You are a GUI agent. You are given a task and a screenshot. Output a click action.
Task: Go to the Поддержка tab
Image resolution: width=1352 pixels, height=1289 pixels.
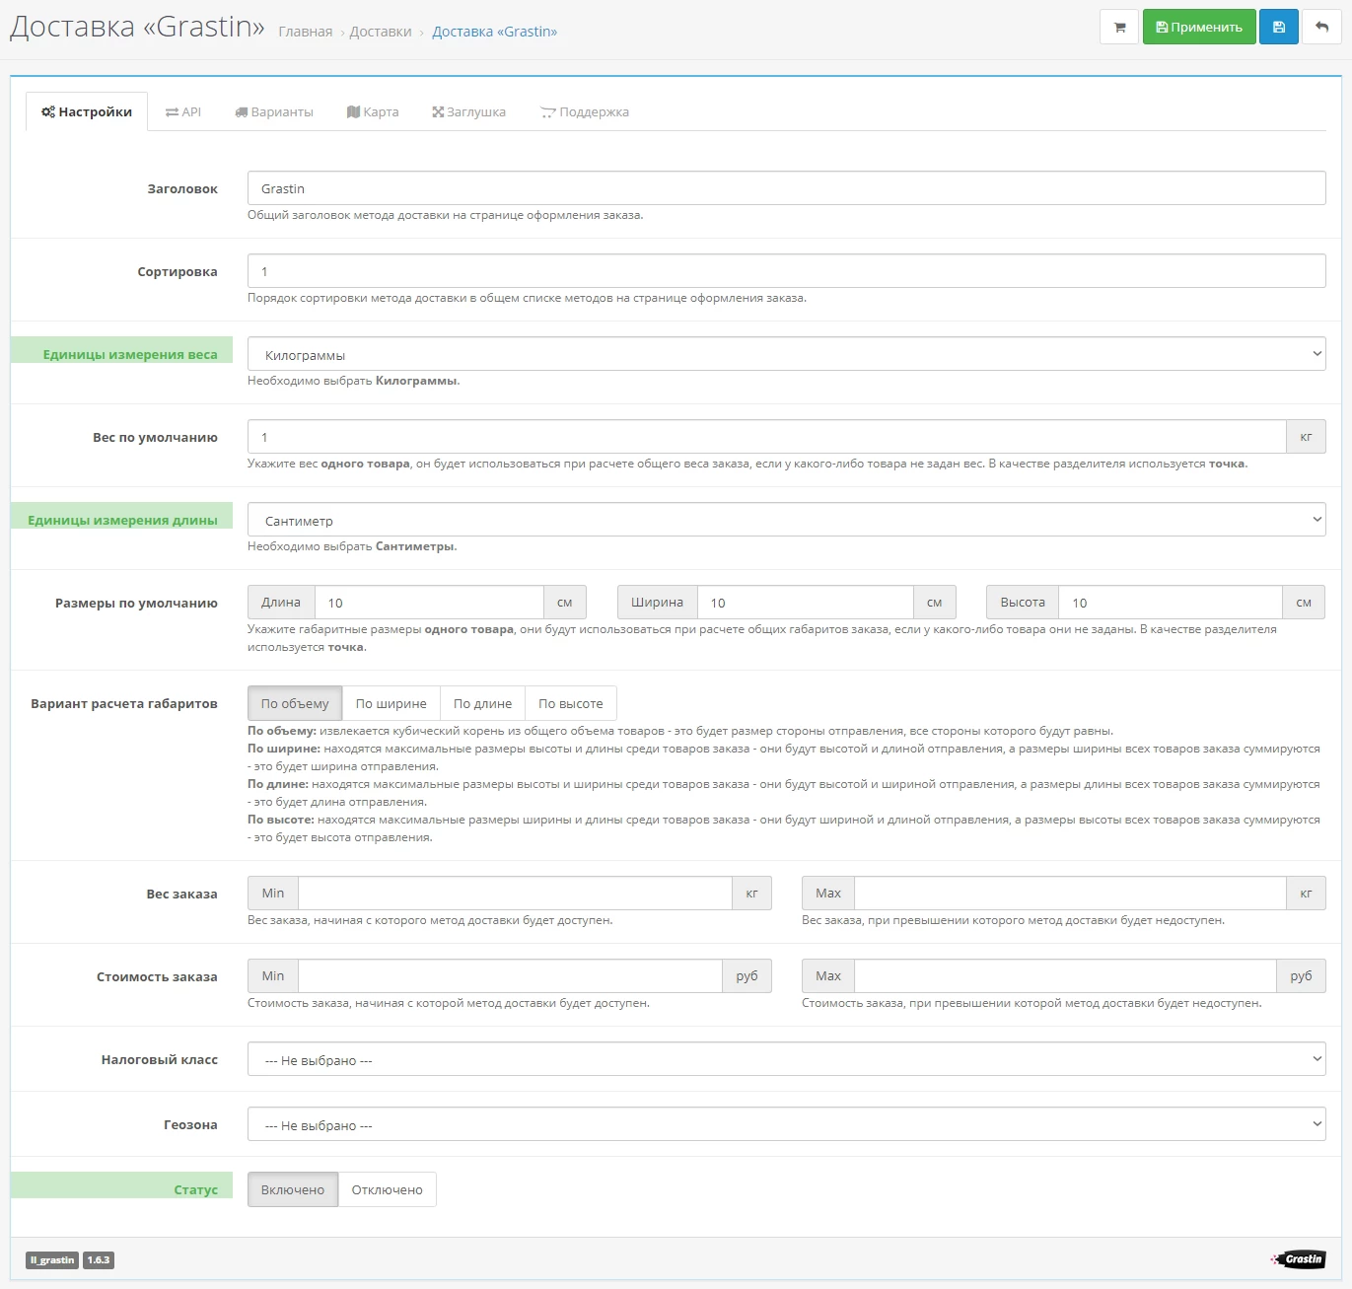click(x=585, y=111)
